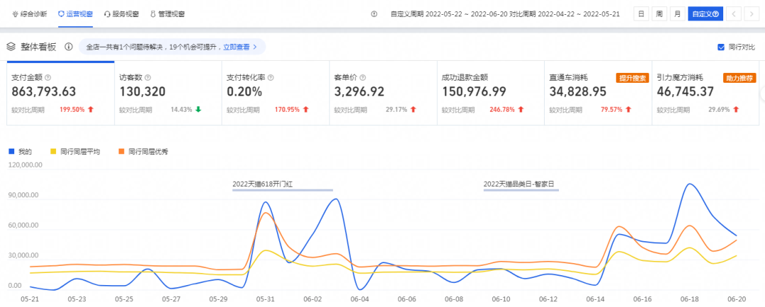Click the alert icon left of 自定义周期
The width and height of the screenshot is (765, 307).
tap(374, 13)
